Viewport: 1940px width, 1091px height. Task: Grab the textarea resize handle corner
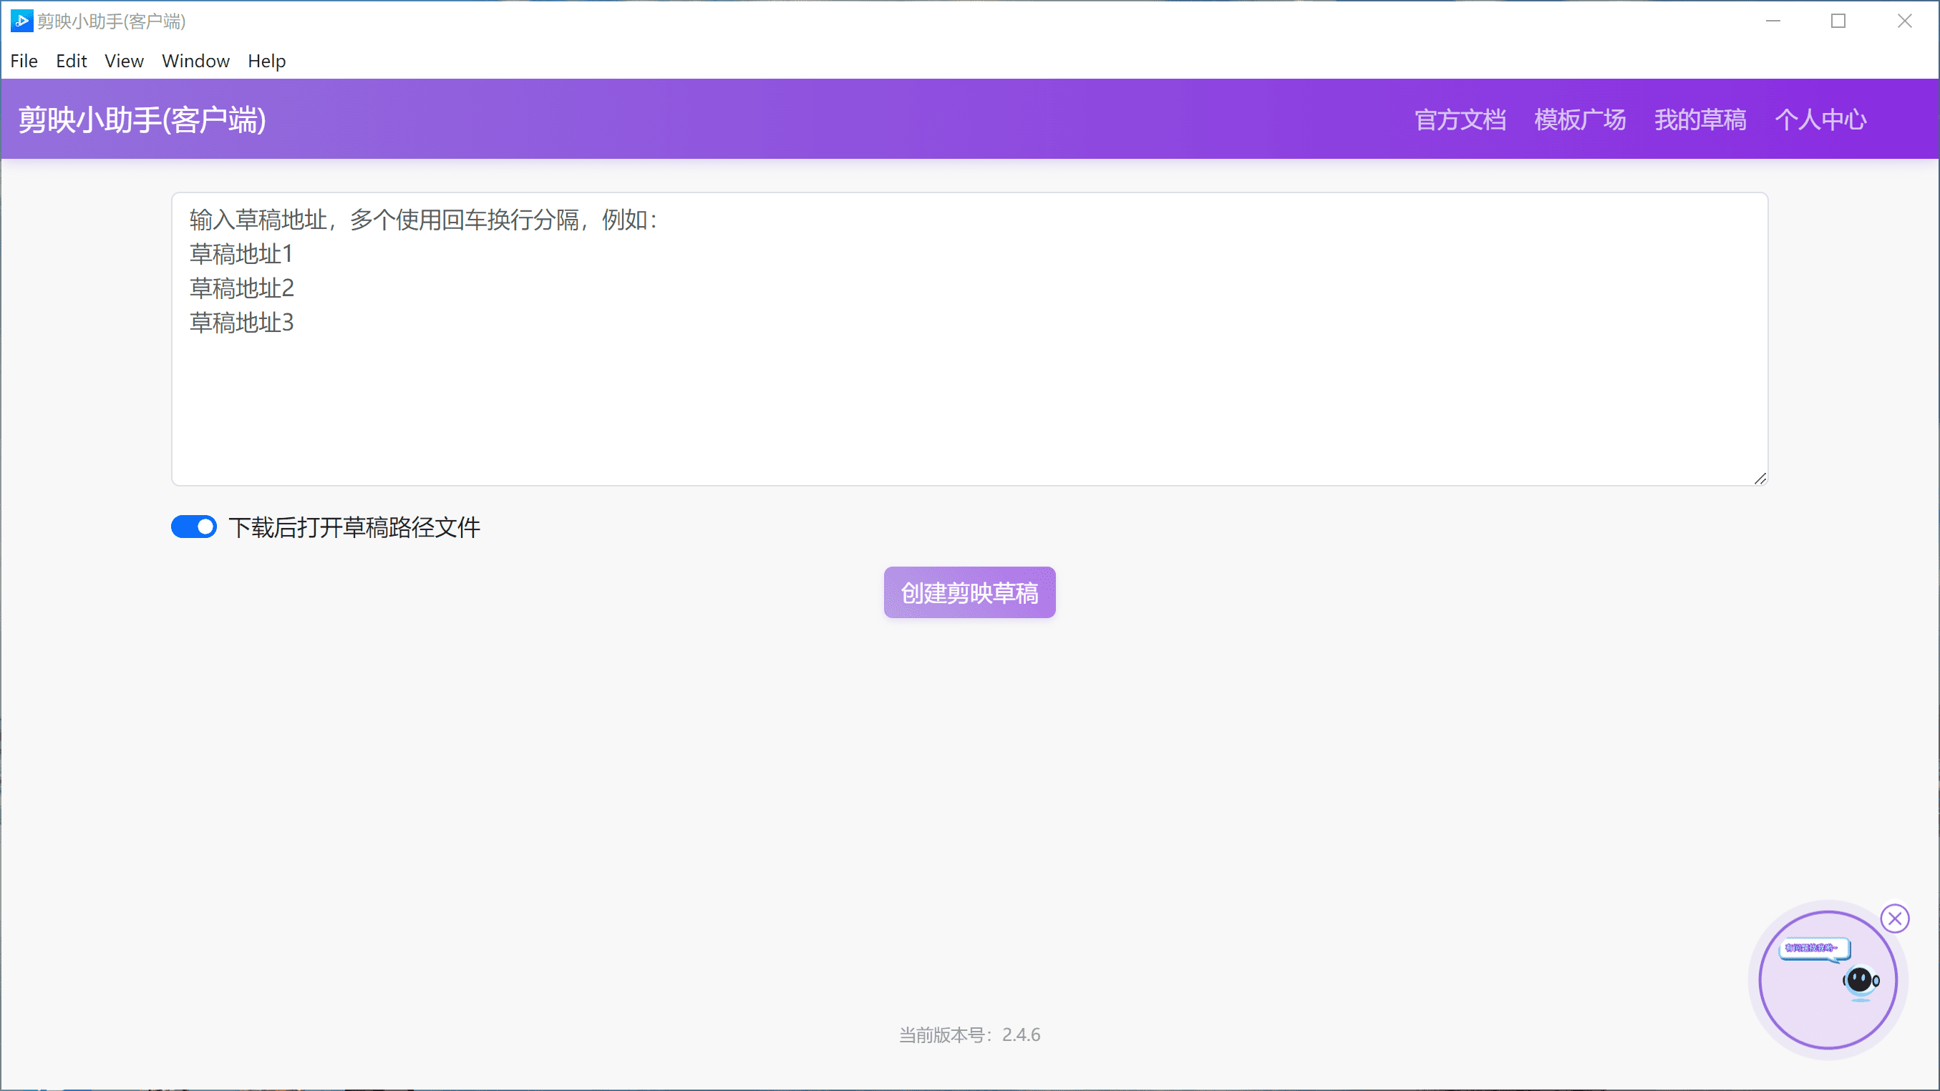coord(1760,479)
